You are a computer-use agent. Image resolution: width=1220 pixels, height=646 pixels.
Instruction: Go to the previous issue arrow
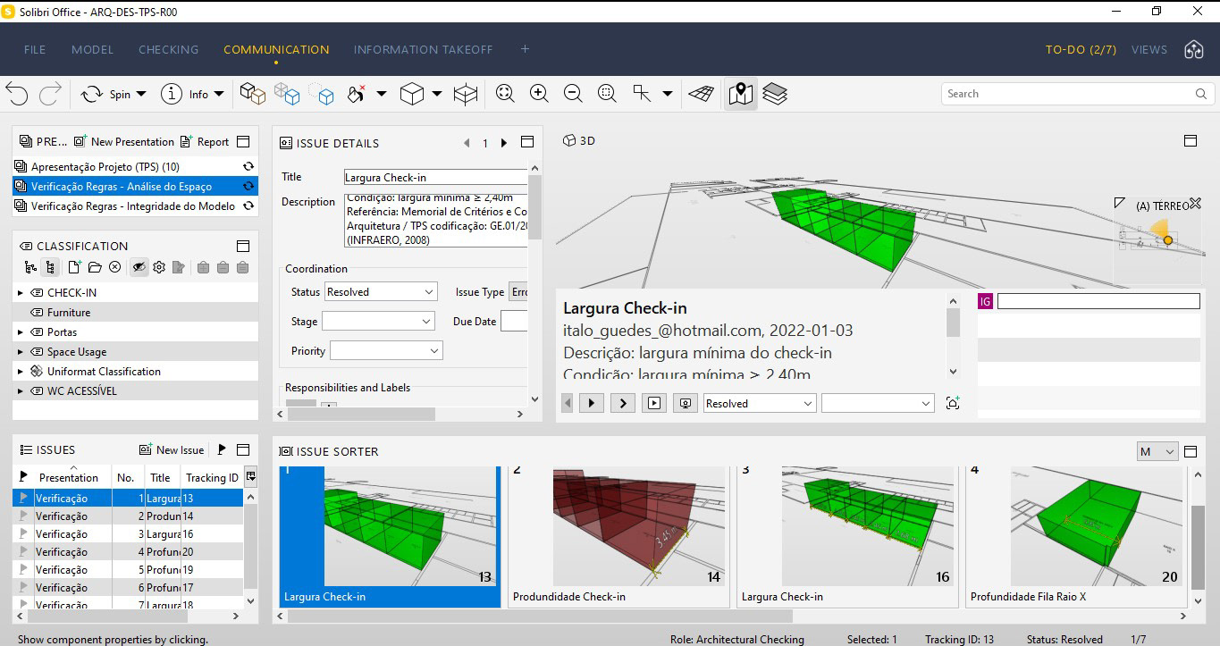pos(467,143)
